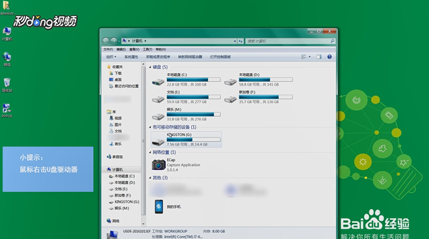The height and width of the screenshot is (239, 429).
Task: Click navigation pane scroll-up arrow
Action: (x=143, y=65)
